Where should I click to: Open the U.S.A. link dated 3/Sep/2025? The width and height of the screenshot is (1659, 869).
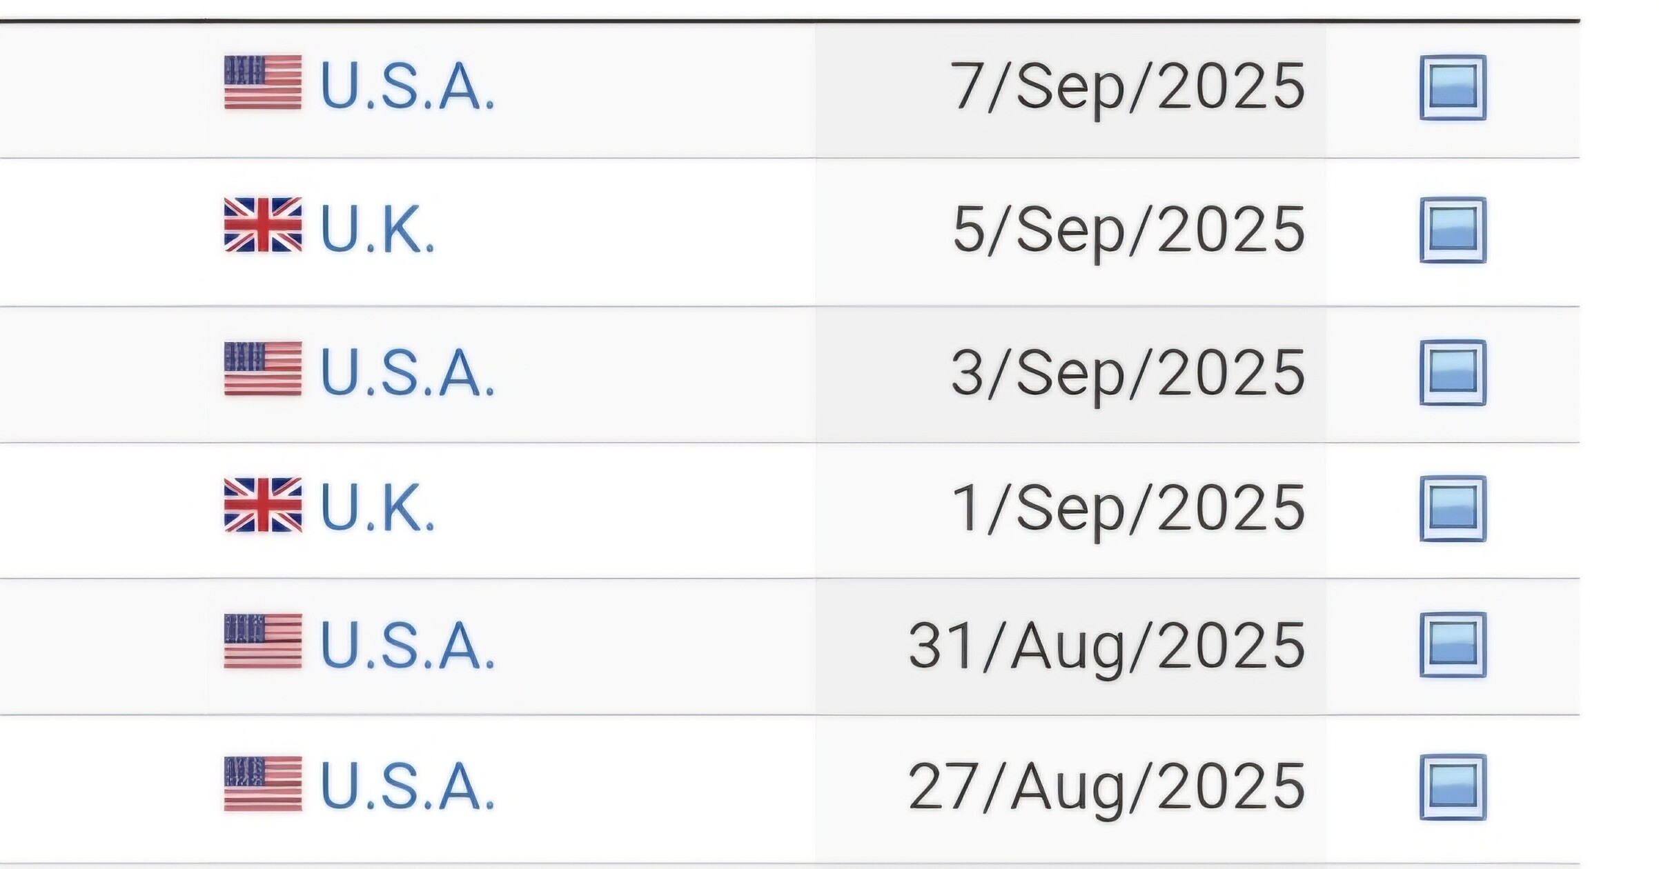pos(408,372)
